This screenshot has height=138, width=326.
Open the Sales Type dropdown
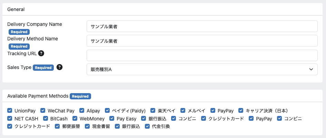tap(202, 69)
